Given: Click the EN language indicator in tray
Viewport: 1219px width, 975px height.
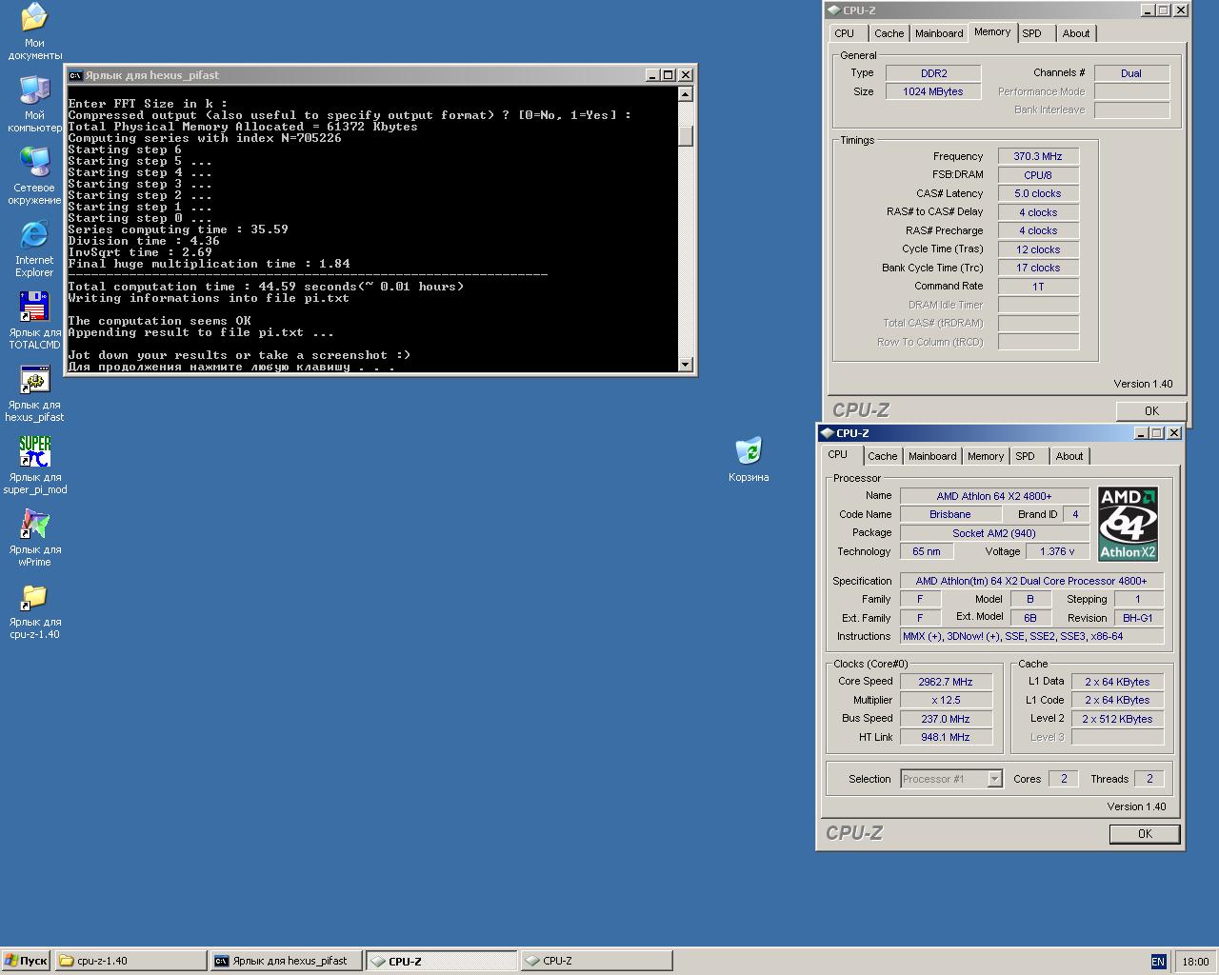Looking at the screenshot, I should pyautogui.click(x=1158, y=962).
